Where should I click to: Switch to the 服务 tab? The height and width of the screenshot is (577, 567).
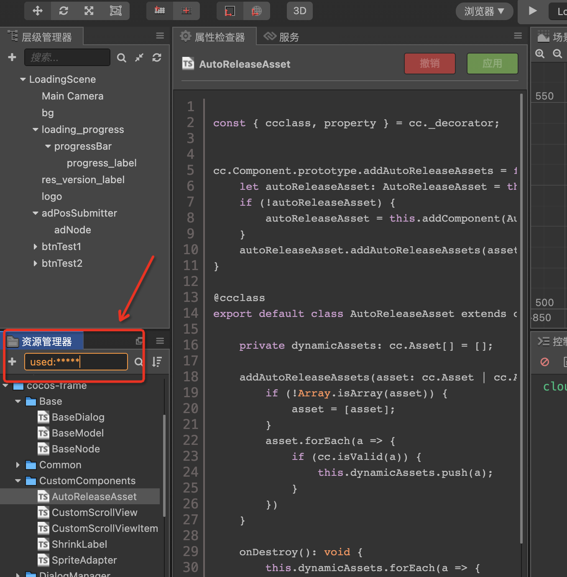click(282, 37)
